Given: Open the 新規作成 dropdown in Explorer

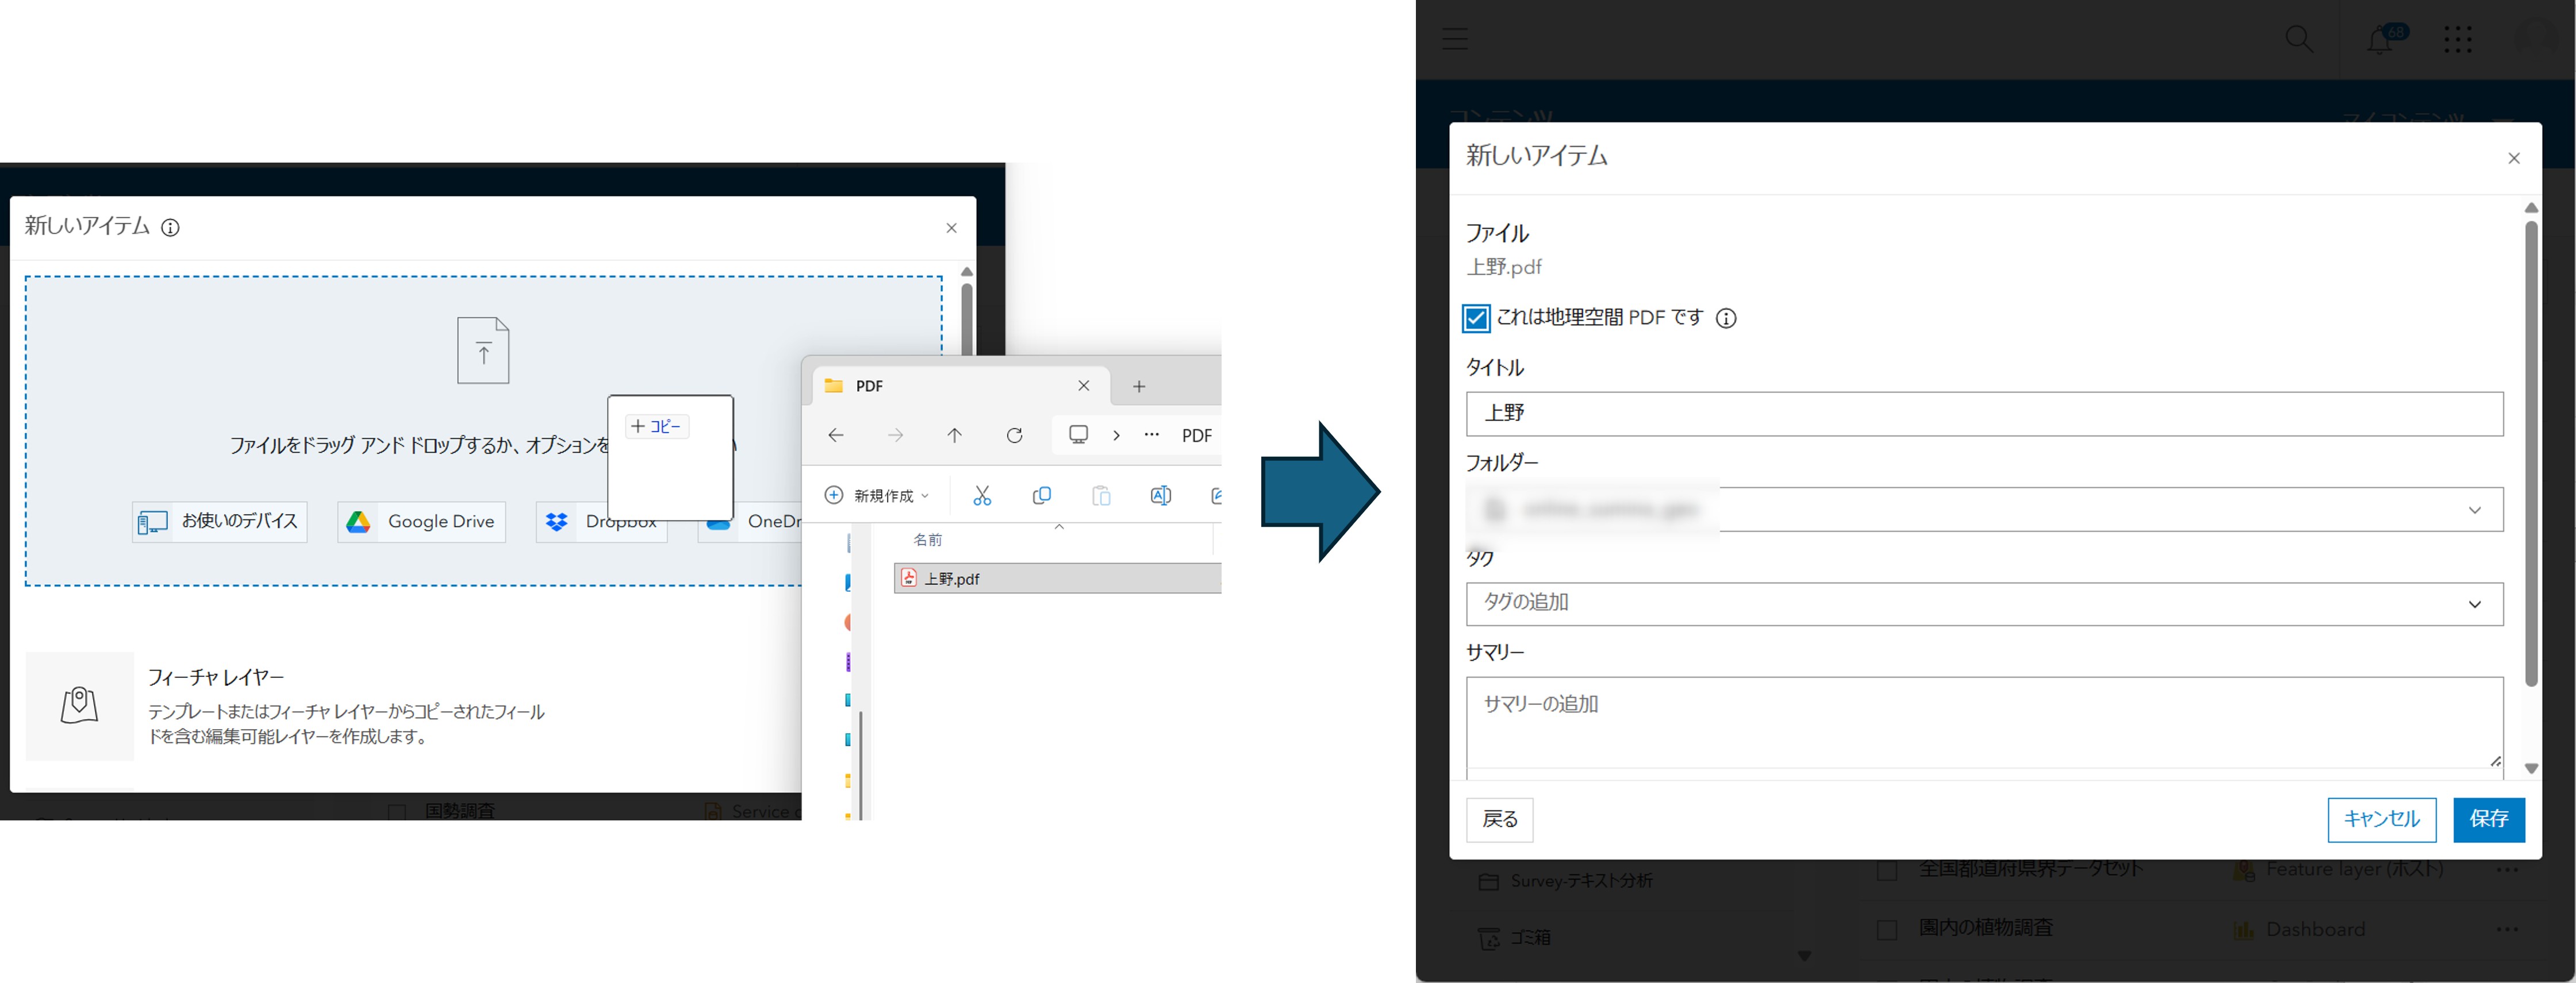Looking at the screenshot, I should (877, 495).
